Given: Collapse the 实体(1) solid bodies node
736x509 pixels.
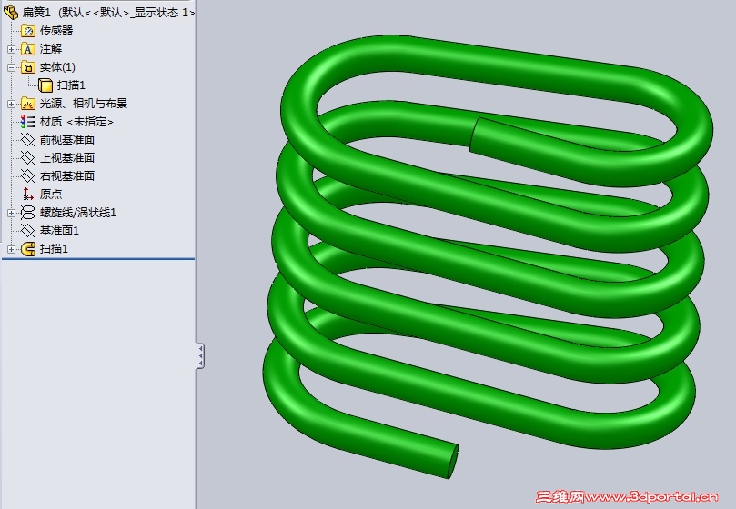Looking at the screenshot, I should click(11, 67).
